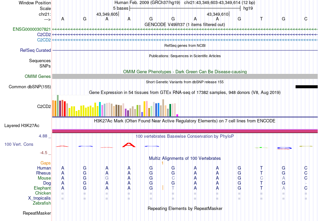Click the gray T in the Elephant row

[x=173, y=188]
